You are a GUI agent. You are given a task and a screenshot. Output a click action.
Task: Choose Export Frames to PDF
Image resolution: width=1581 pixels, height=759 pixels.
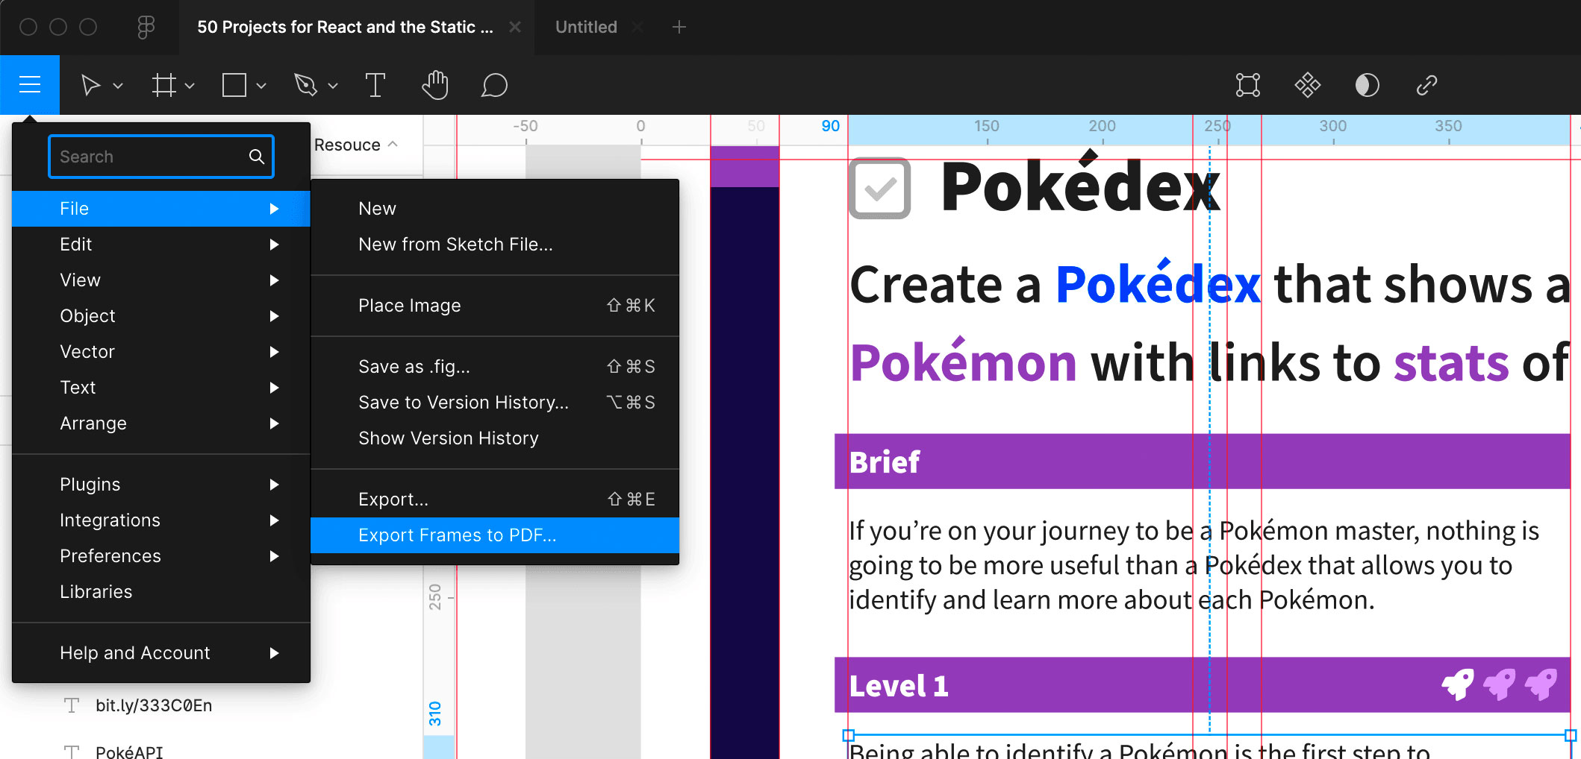[x=495, y=535]
